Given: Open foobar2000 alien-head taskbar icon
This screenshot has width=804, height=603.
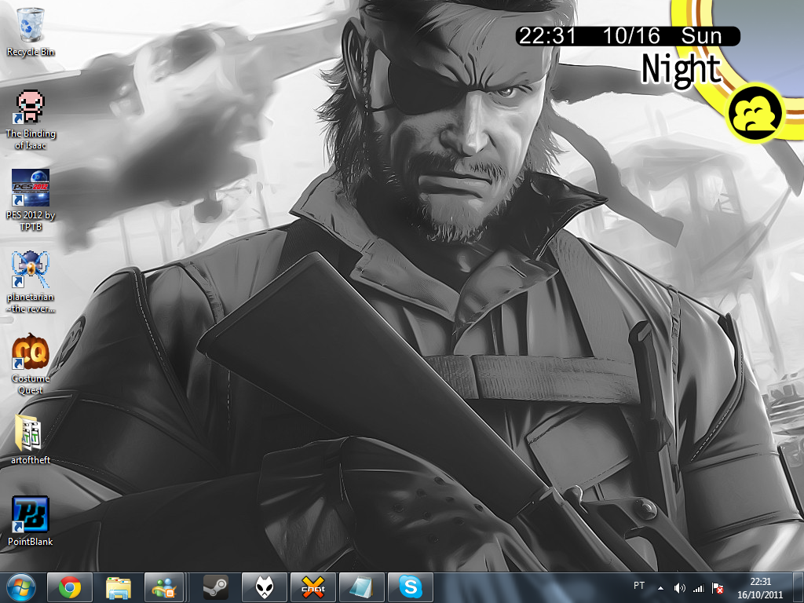Looking at the screenshot, I should click(x=264, y=587).
